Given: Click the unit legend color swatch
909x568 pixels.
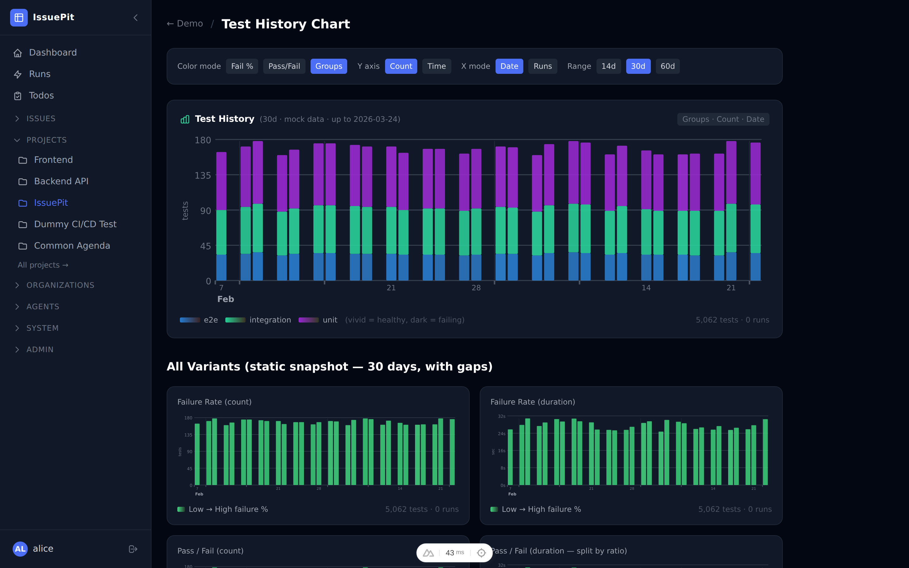Looking at the screenshot, I should click(x=309, y=320).
